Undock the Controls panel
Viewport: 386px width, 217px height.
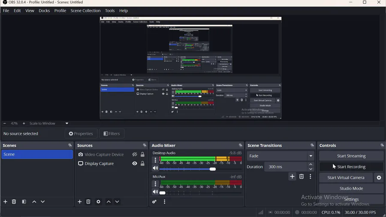click(382, 145)
